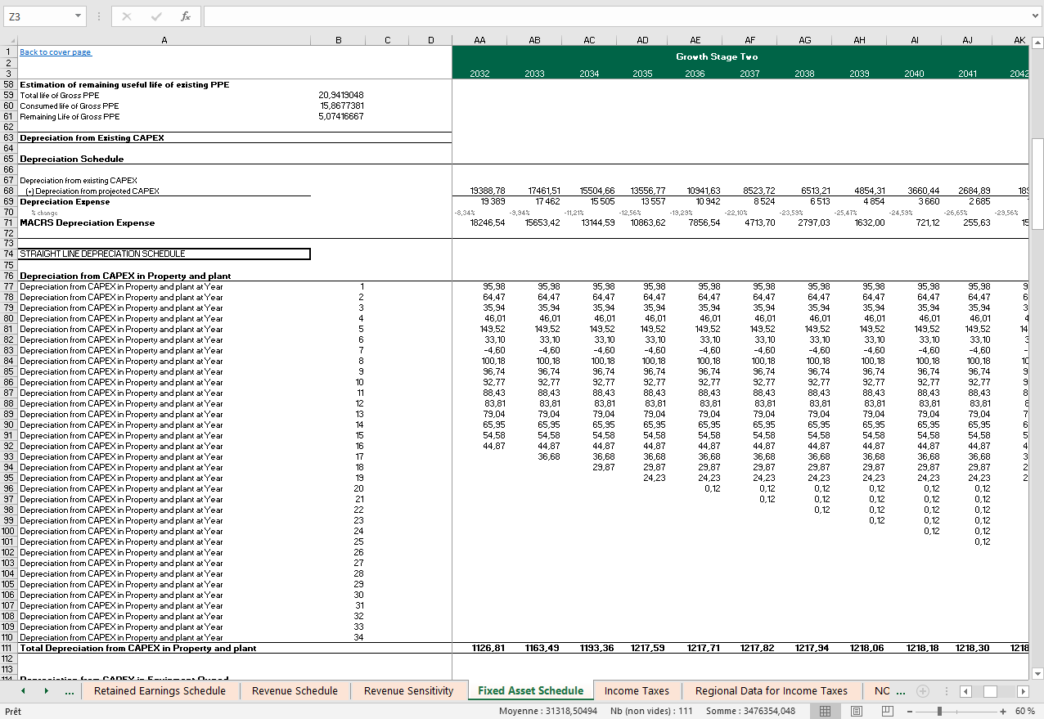Click the Cancel (X) formula bar icon
The width and height of the screenshot is (1044, 719).
point(127,16)
